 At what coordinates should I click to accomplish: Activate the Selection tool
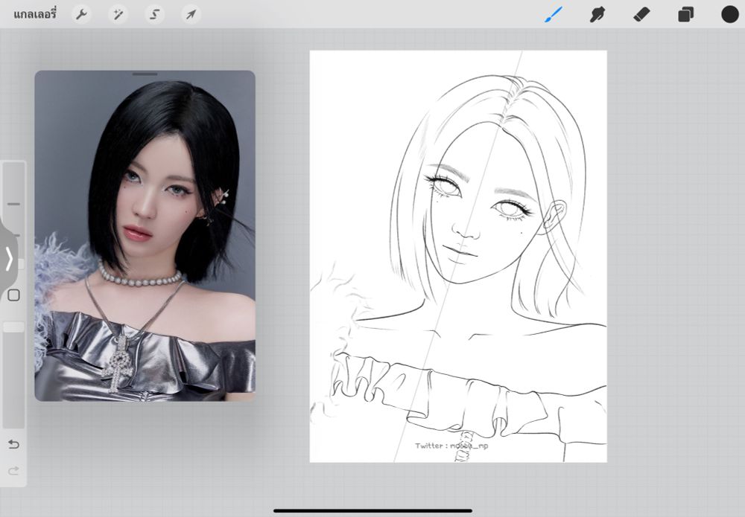154,15
